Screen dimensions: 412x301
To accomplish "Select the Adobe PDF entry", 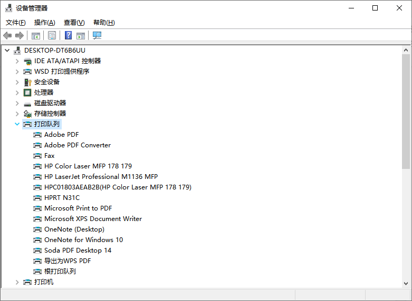I will click(x=62, y=135).
